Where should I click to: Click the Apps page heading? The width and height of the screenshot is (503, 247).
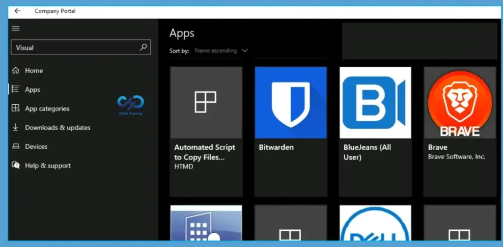pyautogui.click(x=182, y=33)
